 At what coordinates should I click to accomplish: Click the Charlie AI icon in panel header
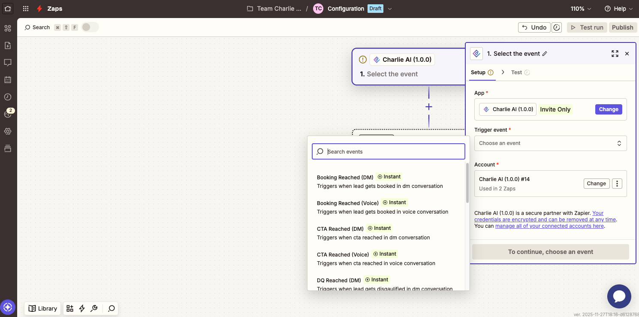pyautogui.click(x=476, y=54)
